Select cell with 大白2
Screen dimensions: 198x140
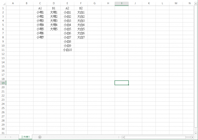81,17
